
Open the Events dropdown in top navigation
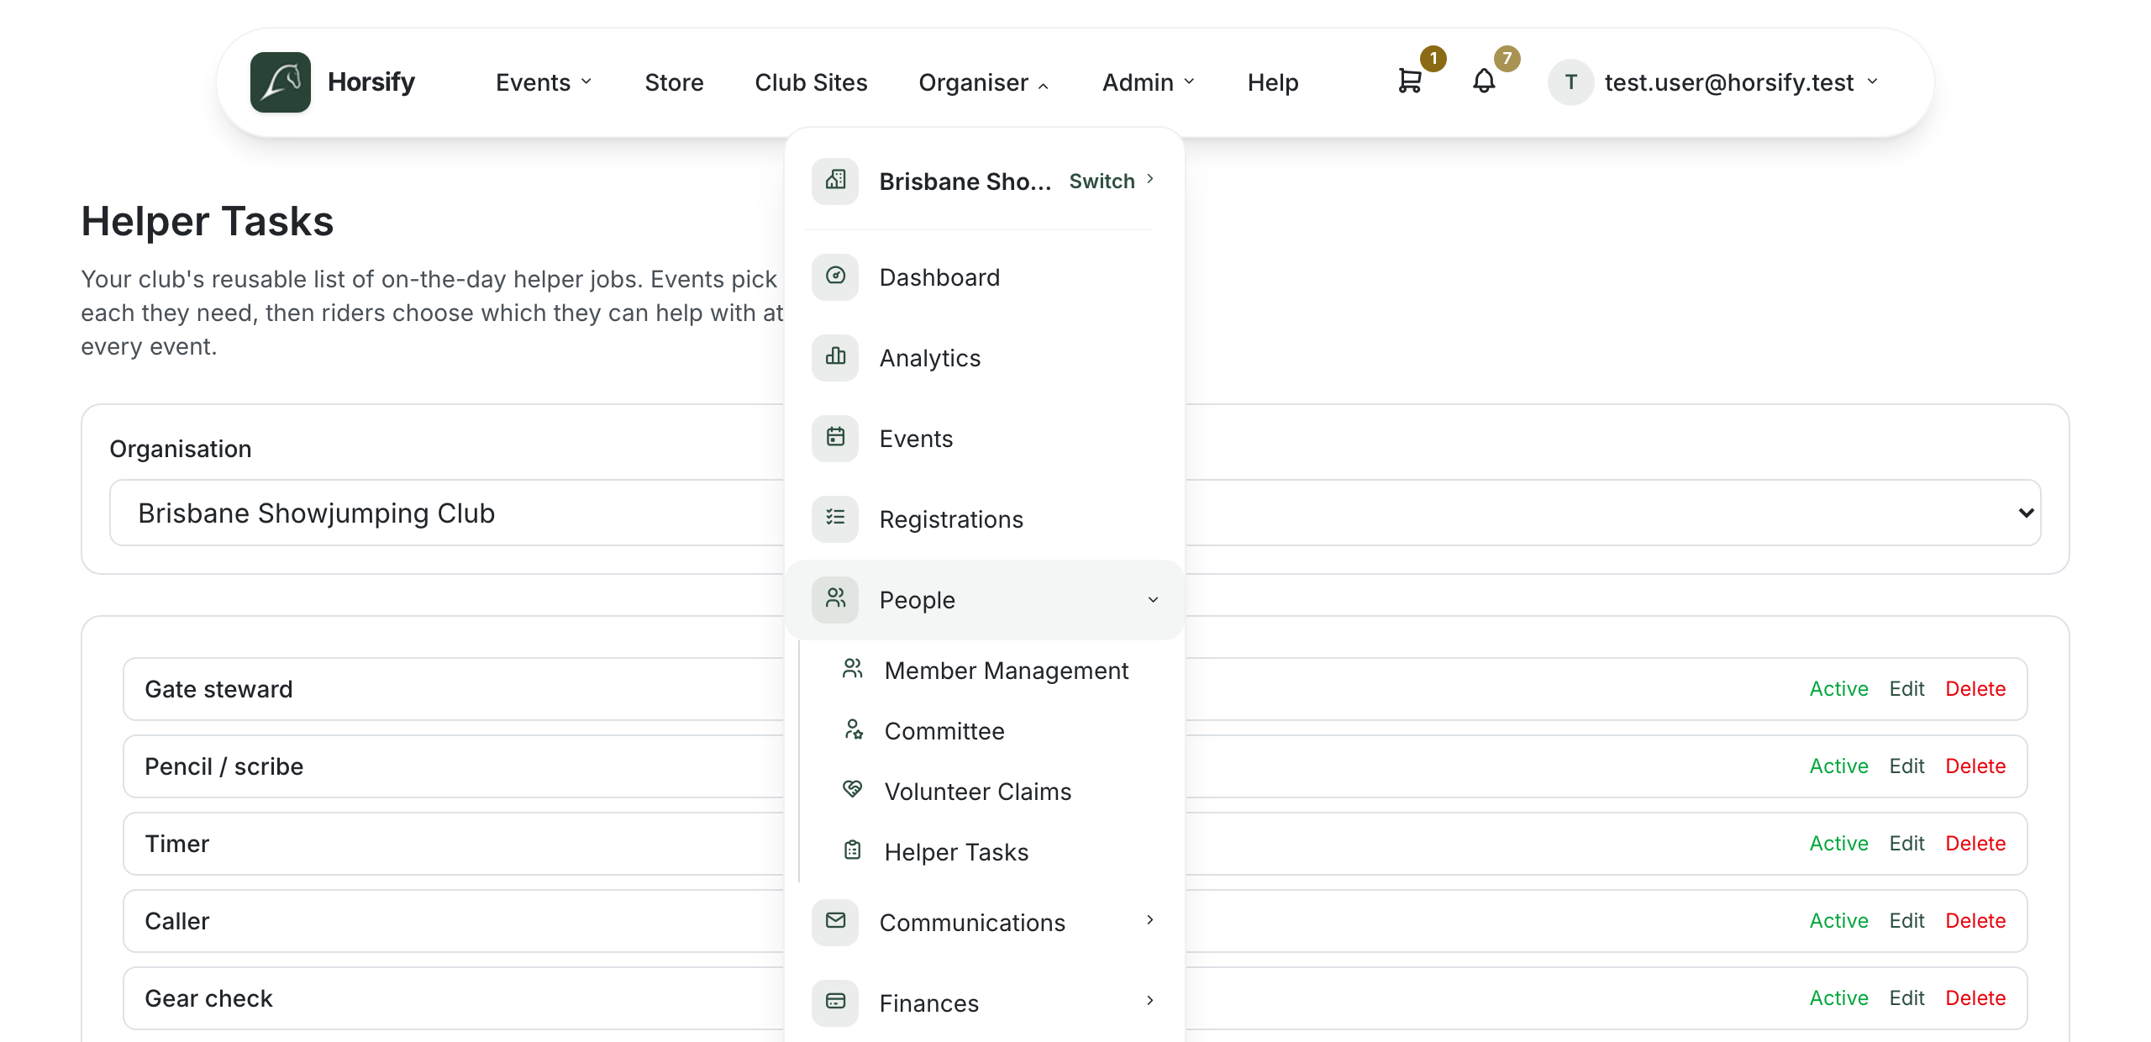click(544, 82)
